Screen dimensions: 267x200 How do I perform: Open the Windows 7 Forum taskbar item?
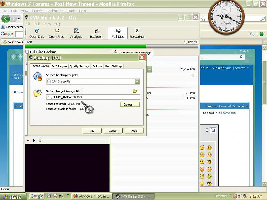[91, 196]
